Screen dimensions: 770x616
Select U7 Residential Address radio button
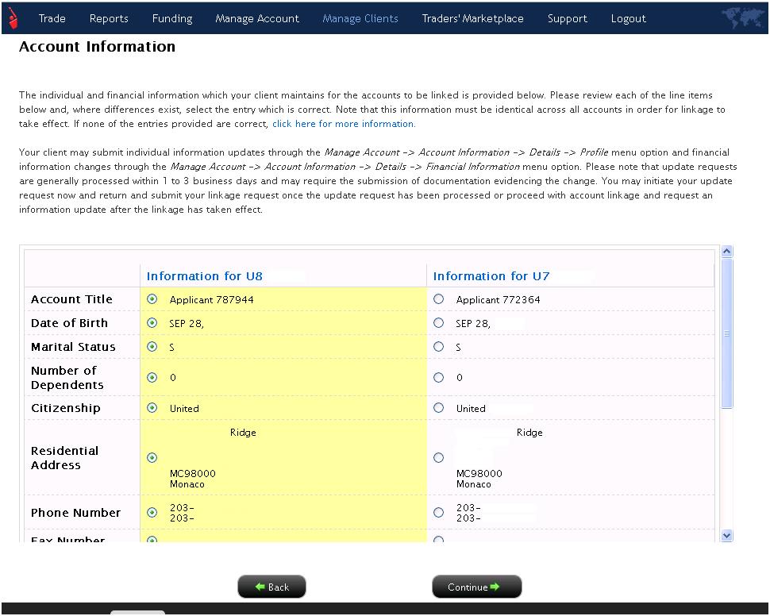tap(438, 458)
